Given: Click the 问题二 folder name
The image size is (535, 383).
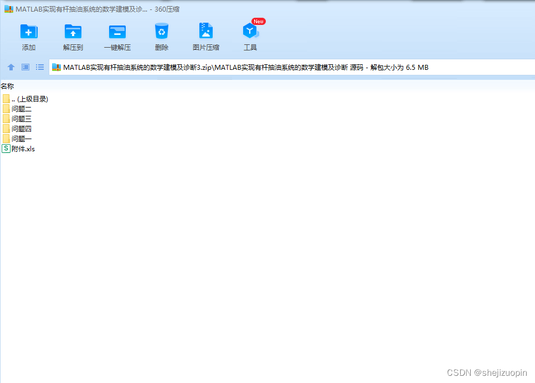Looking at the screenshot, I should pos(22,109).
